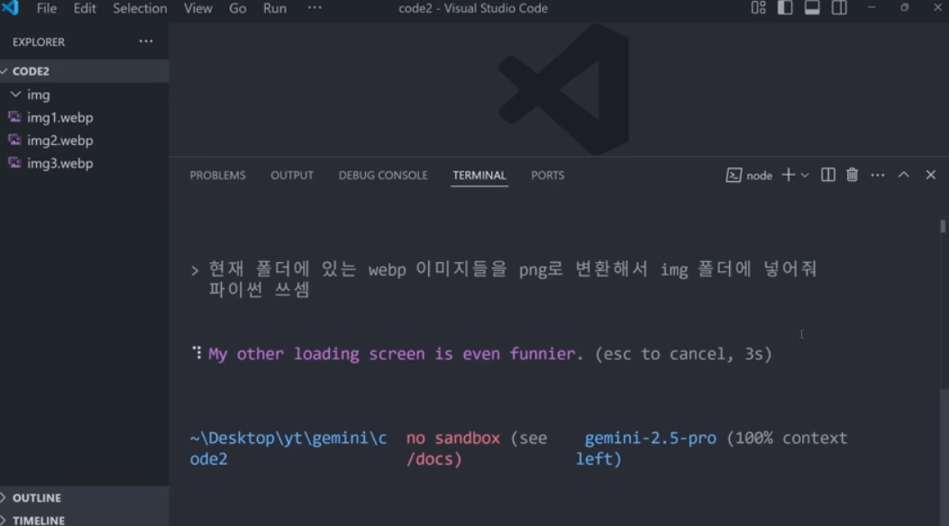Toggle the bottom panel visibility
Viewport: 949px width, 526px height.
coord(812,8)
